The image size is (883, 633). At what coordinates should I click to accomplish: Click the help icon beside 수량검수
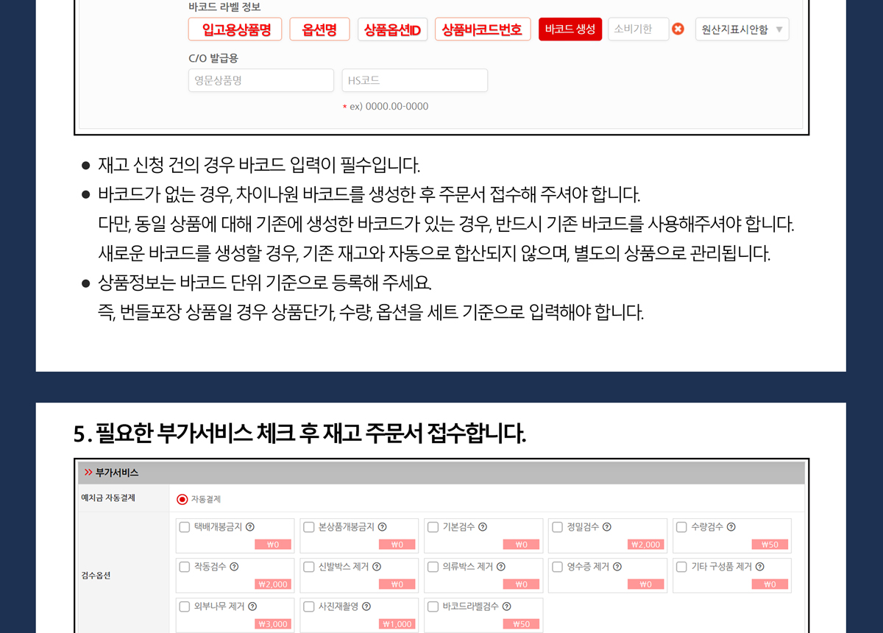(x=731, y=527)
